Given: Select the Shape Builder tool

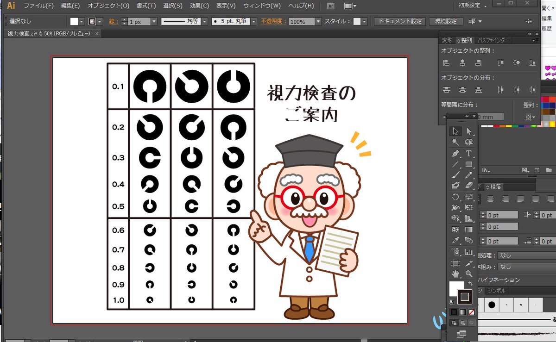Looking at the screenshot, I should 456,218.
